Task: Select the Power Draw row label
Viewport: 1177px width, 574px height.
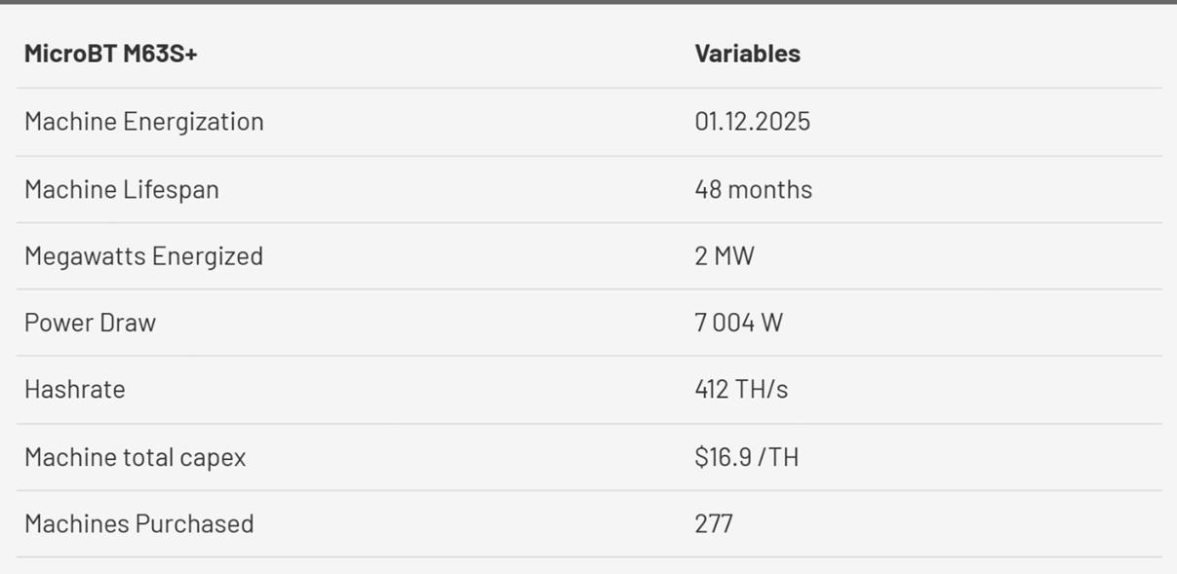Action: 90,323
